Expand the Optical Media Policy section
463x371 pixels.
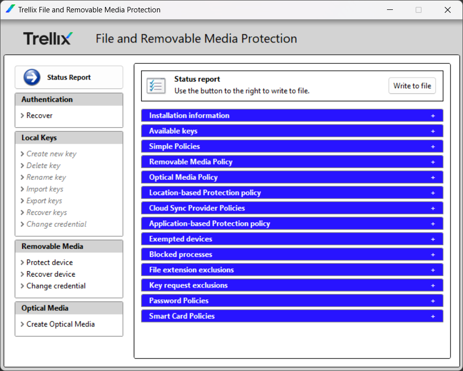292,177
